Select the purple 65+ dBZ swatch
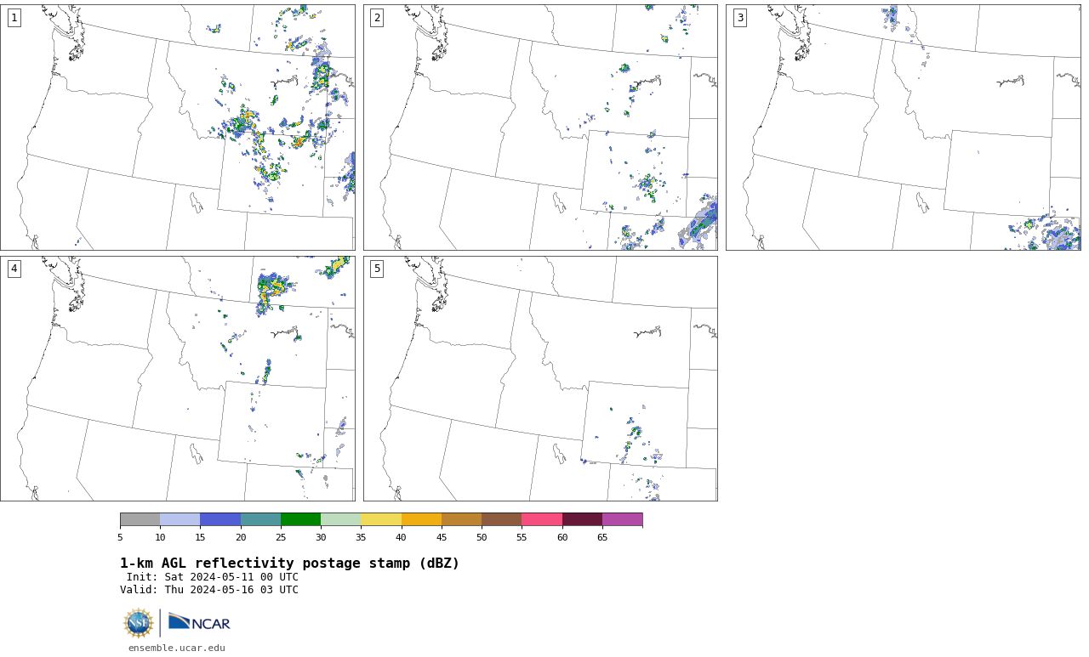 (622, 519)
